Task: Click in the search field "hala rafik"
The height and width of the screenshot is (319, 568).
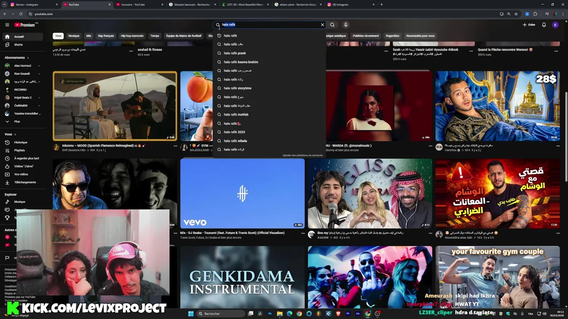Action: pos(269,25)
